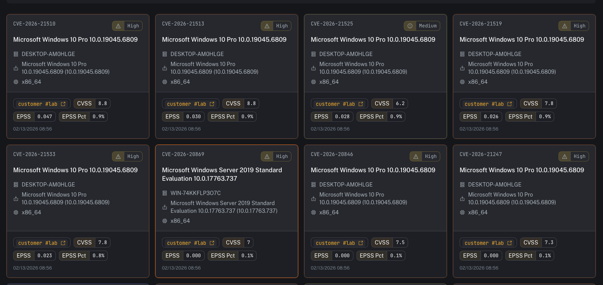
Task: Click the server icon beside WIN-74KKFLP3O7C hostname
Action: pyautogui.click(x=165, y=193)
